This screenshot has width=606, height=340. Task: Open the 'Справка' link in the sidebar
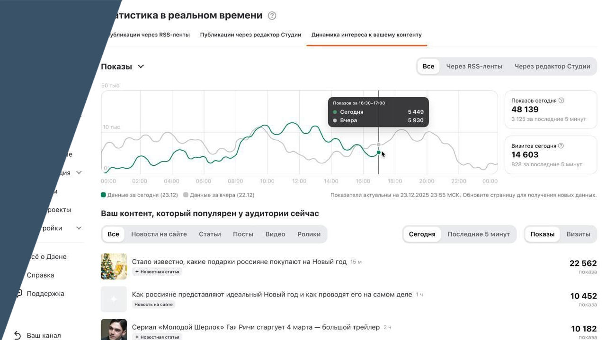(x=40, y=275)
